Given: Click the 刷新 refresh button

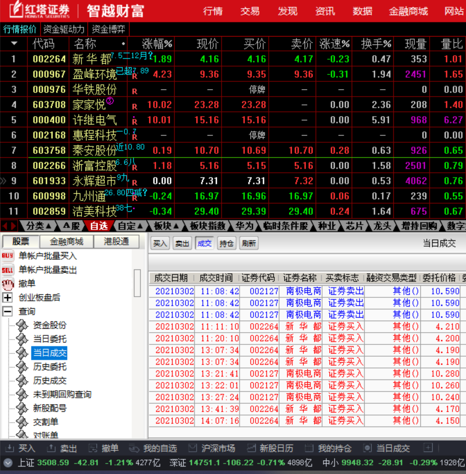Looking at the screenshot, I should 249,243.
